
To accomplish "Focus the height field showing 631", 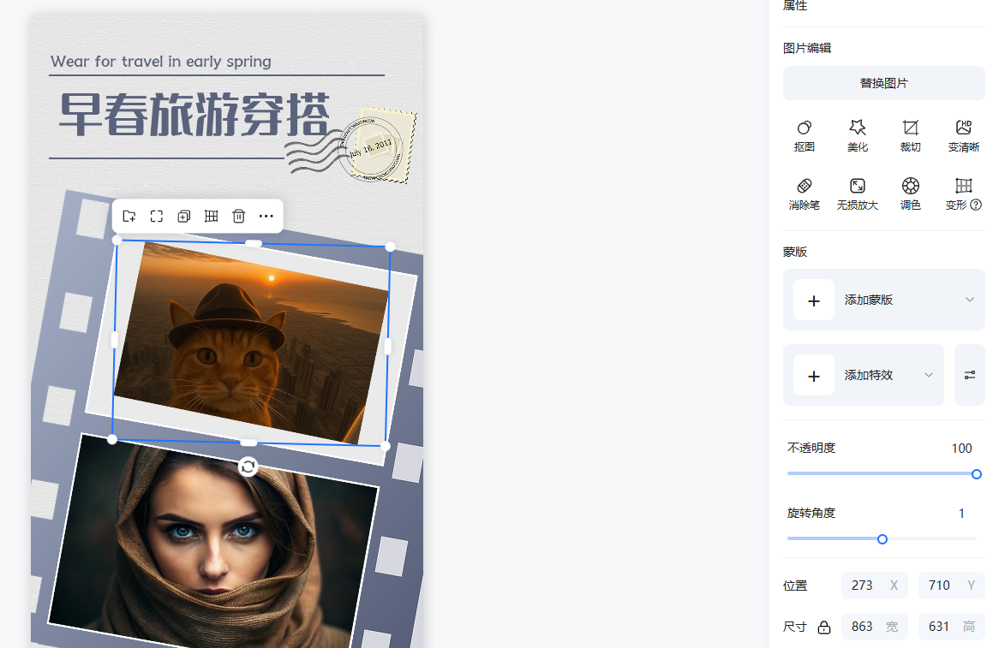I will click(x=952, y=627).
